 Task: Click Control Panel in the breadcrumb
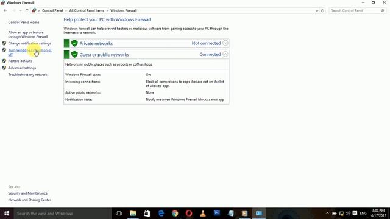click(52, 10)
